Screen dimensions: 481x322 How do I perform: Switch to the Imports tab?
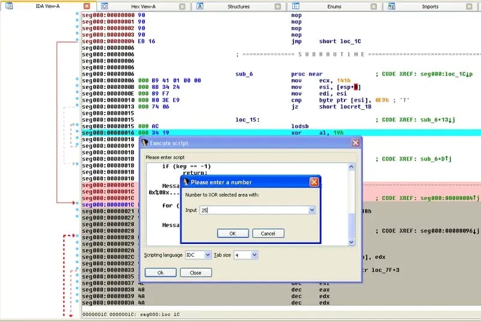point(430,7)
